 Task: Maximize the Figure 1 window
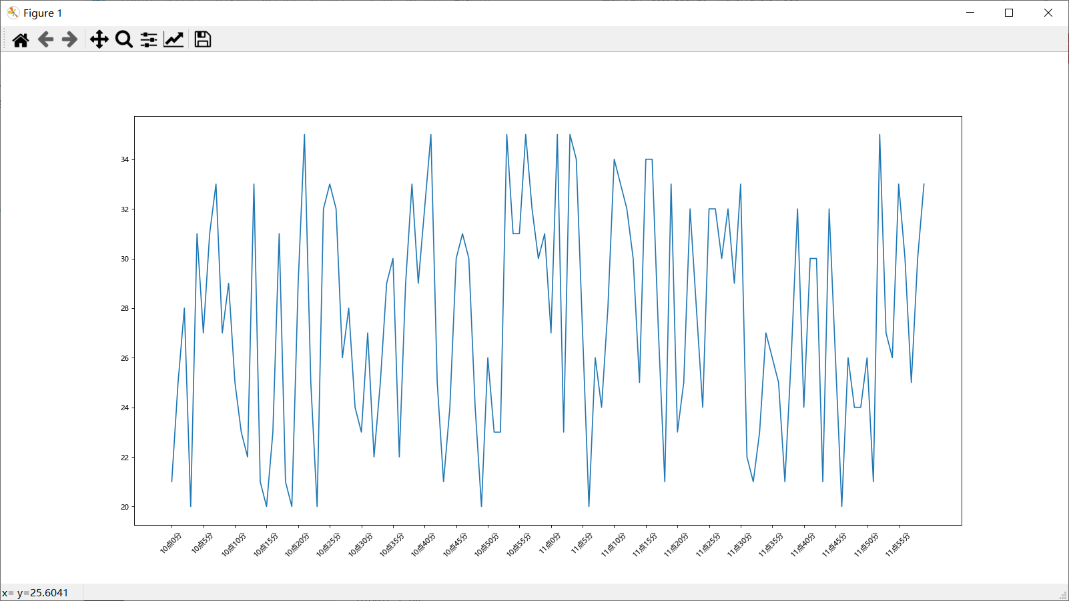[1009, 13]
